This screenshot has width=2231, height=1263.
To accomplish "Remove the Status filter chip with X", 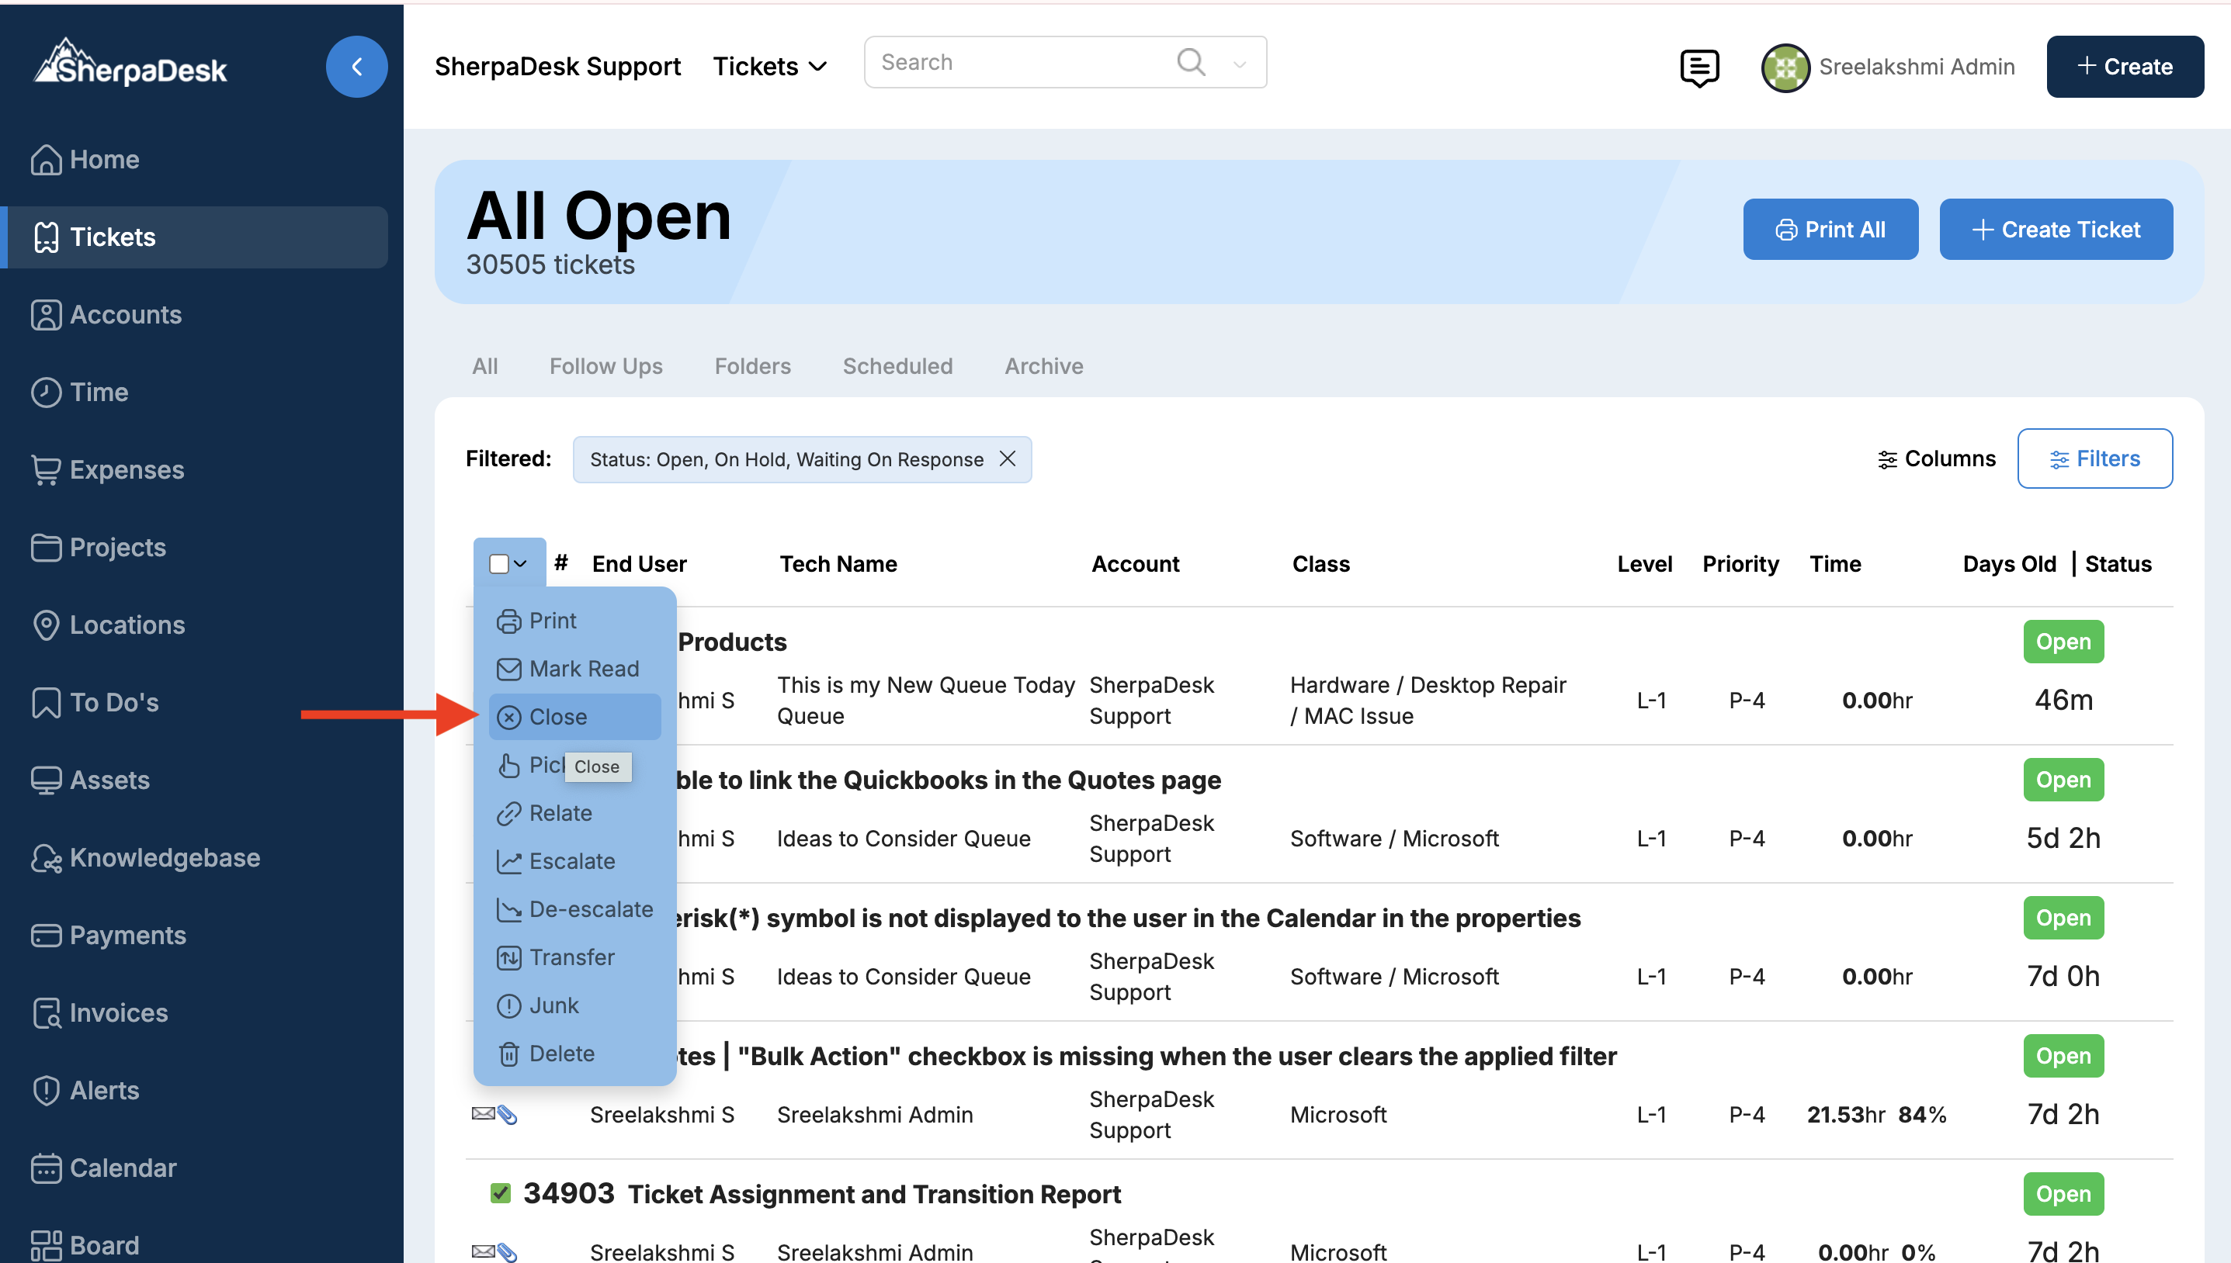I will (x=1007, y=458).
